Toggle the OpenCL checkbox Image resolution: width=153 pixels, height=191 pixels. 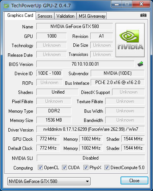pyautogui.click(x=40, y=168)
